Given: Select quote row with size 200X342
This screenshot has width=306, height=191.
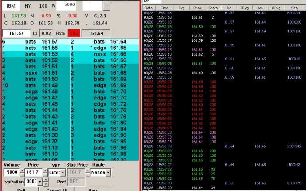Looking at the screenshot, I should pos(224,146).
